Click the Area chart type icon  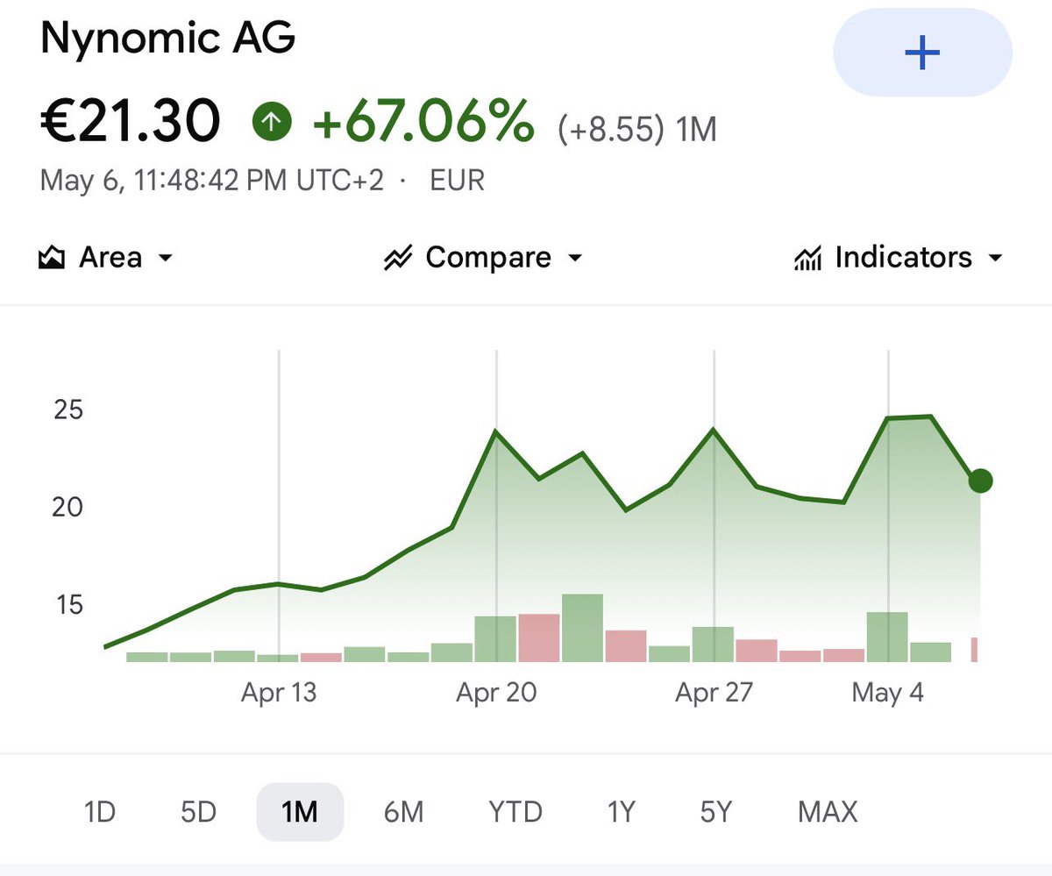coord(53,258)
